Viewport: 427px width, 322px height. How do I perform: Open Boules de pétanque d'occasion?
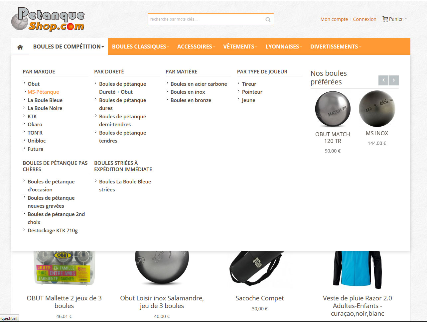point(51,186)
